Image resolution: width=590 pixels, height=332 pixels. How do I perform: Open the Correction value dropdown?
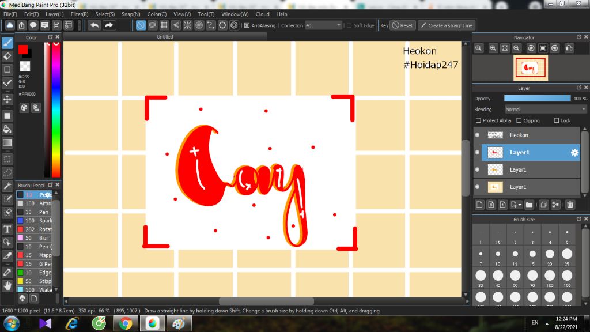[323, 25]
